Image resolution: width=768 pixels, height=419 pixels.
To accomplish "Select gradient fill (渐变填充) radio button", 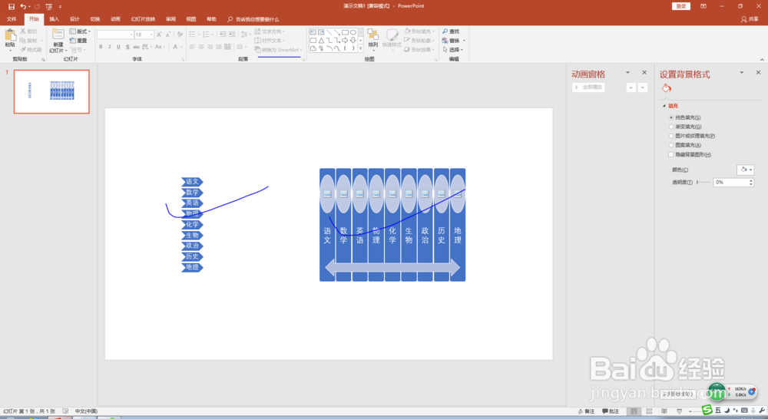I will [671, 127].
